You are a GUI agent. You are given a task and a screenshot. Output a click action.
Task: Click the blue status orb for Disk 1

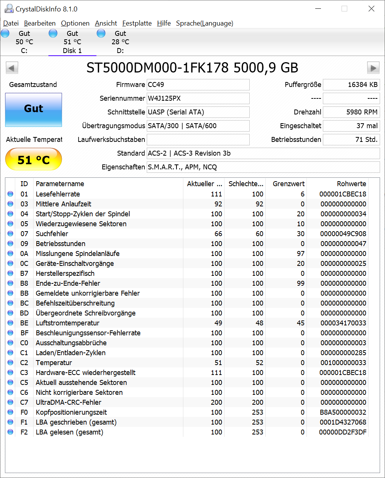click(x=53, y=34)
